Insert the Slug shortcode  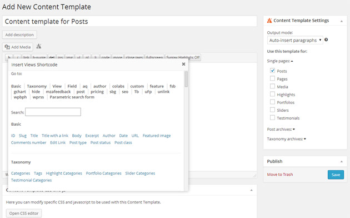23,136
